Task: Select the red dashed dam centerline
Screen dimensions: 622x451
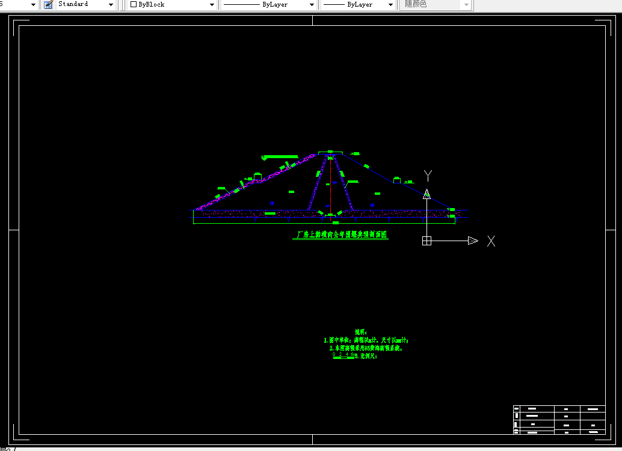Action: coord(330,187)
